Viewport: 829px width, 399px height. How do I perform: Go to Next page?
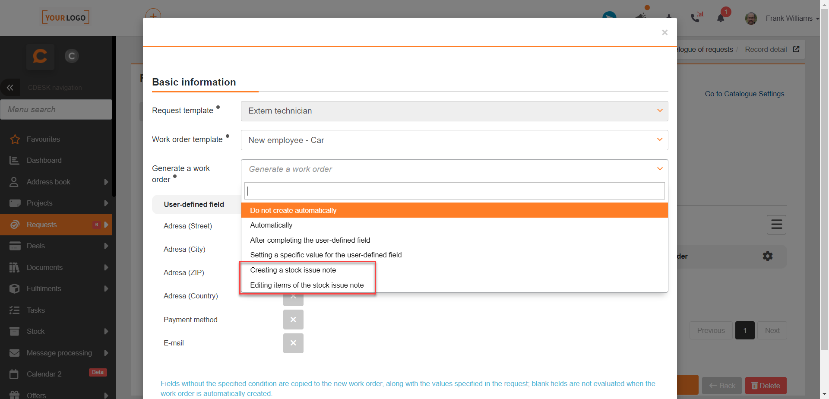coord(772,330)
